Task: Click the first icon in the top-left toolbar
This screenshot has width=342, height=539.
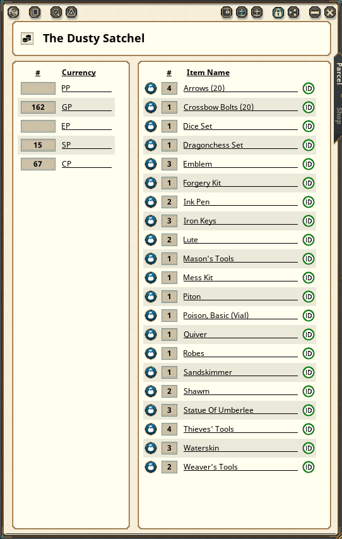Action: click(13, 13)
